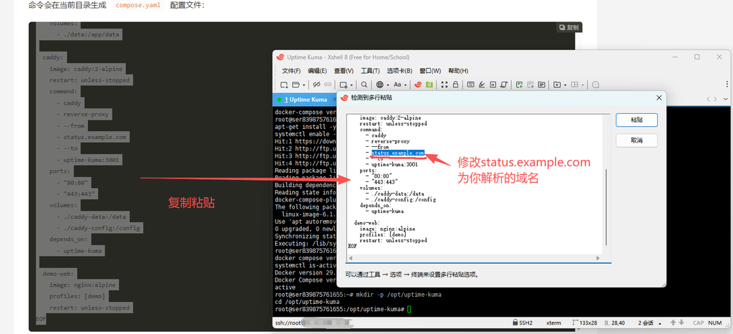
Task: Click the padlock Lock Screen icon
Action: point(455,85)
